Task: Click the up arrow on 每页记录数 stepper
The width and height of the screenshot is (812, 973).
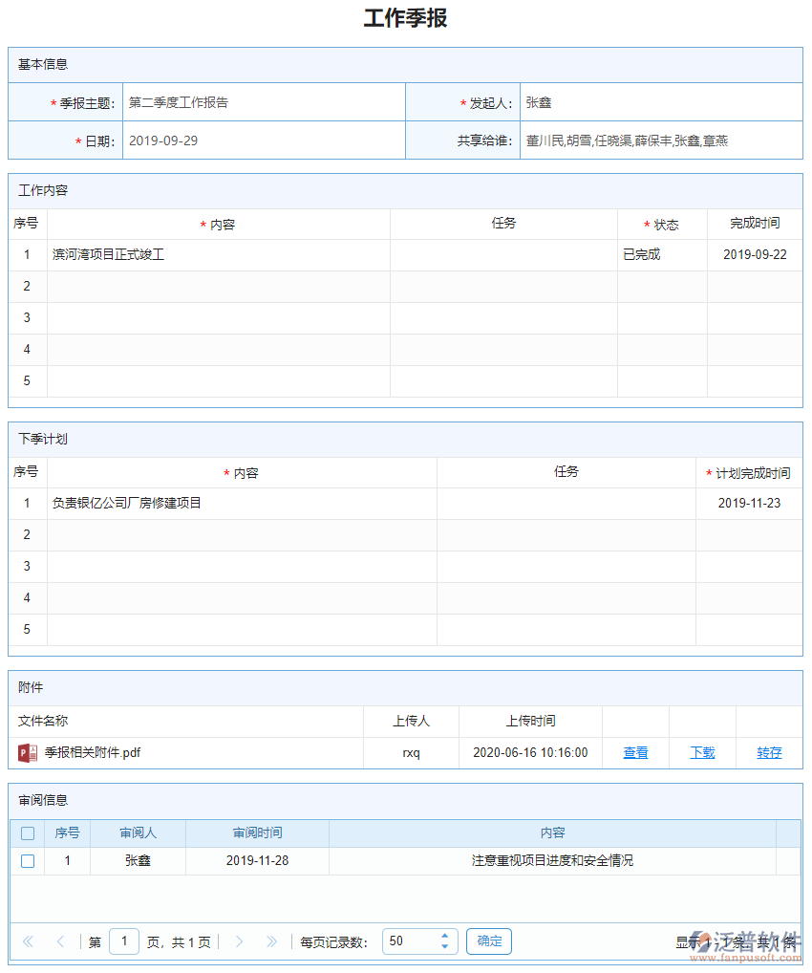Action: pyautogui.click(x=444, y=936)
